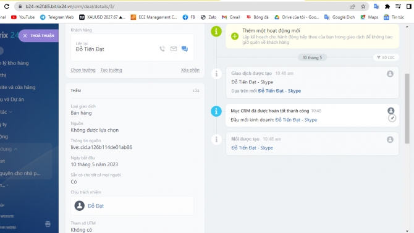Click the Tạo trường link
Viewport: 414px width, 233px height.
click(111, 70)
